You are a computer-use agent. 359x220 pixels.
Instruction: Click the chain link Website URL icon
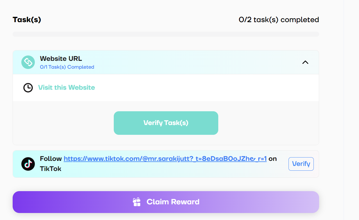tap(28, 62)
